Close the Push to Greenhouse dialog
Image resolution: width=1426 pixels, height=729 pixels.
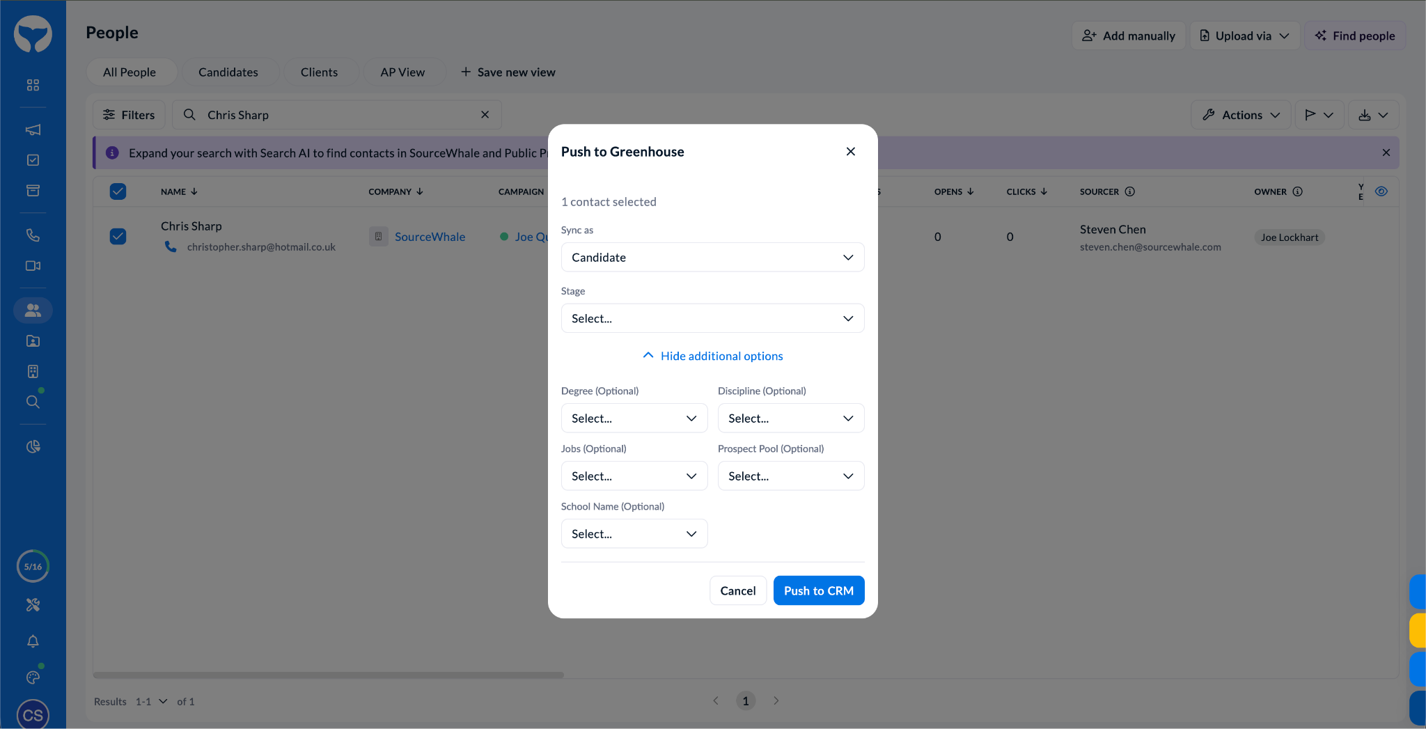[851, 152]
